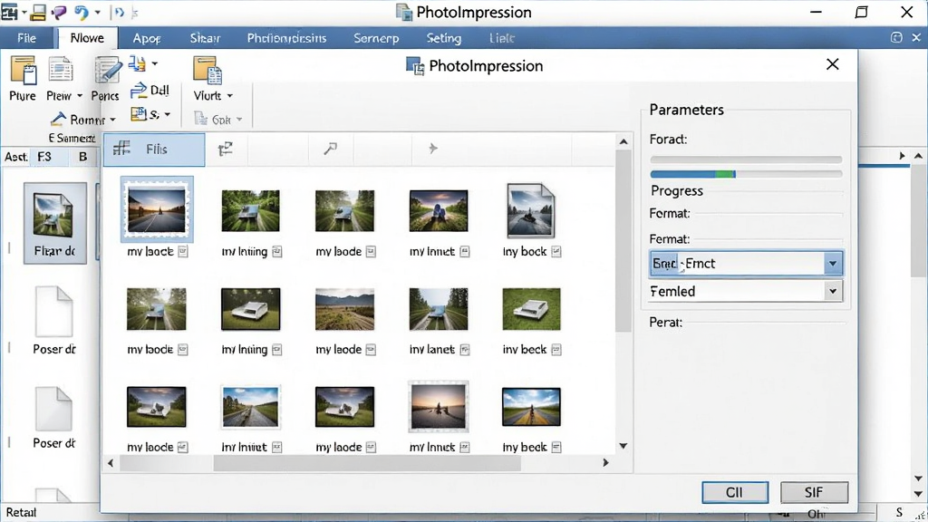This screenshot has width=928, height=522.
Task: Click the colorful icon above Dall
Action: [x=138, y=63]
